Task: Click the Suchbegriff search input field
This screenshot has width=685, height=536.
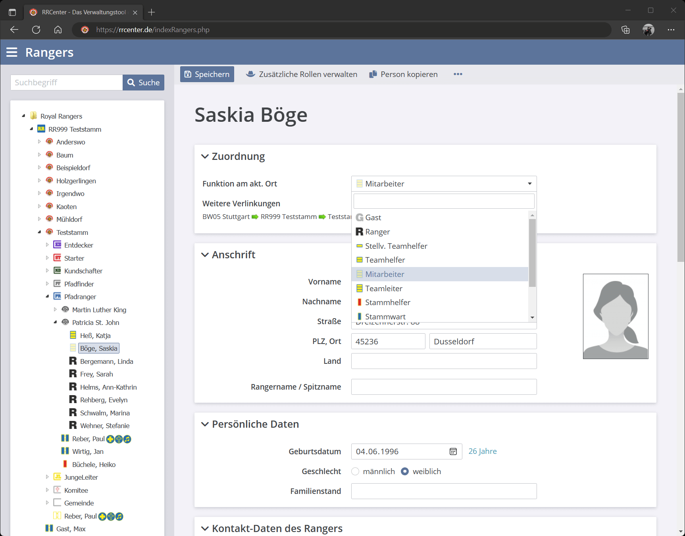Action: (x=66, y=83)
